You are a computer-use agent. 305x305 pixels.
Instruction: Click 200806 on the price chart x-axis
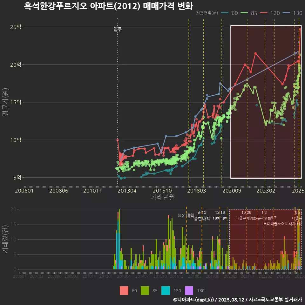pyautogui.click(x=59, y=191)
